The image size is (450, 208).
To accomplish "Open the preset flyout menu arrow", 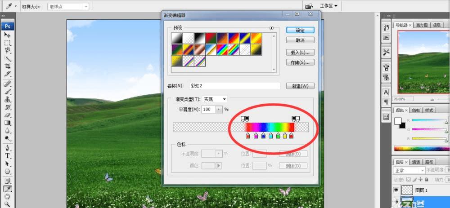I will 271,28.
